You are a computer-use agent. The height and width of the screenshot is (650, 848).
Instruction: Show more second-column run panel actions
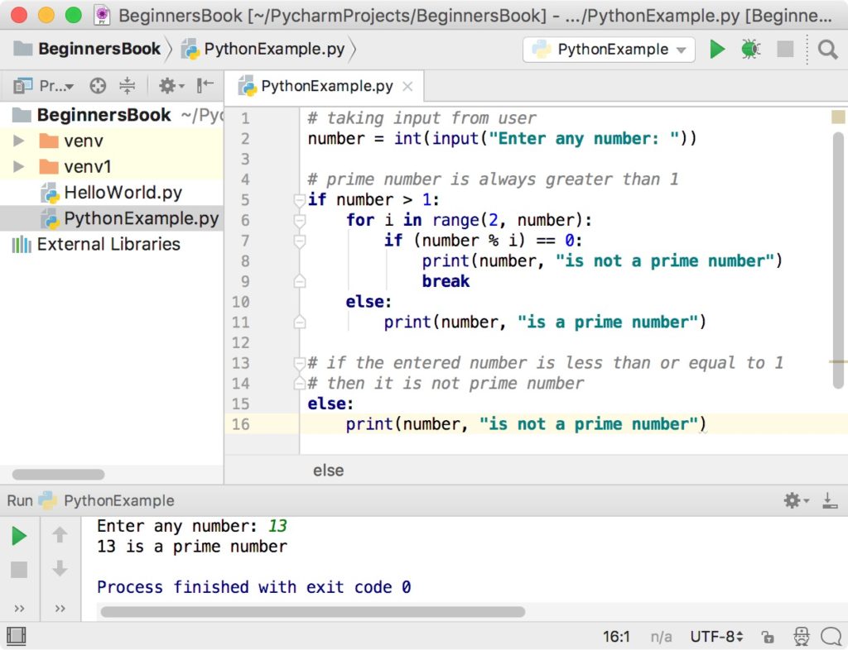pos(60,609)
